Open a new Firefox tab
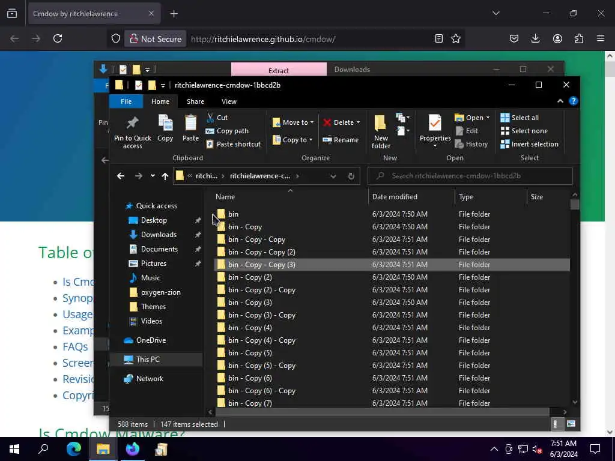 (174, 14)
